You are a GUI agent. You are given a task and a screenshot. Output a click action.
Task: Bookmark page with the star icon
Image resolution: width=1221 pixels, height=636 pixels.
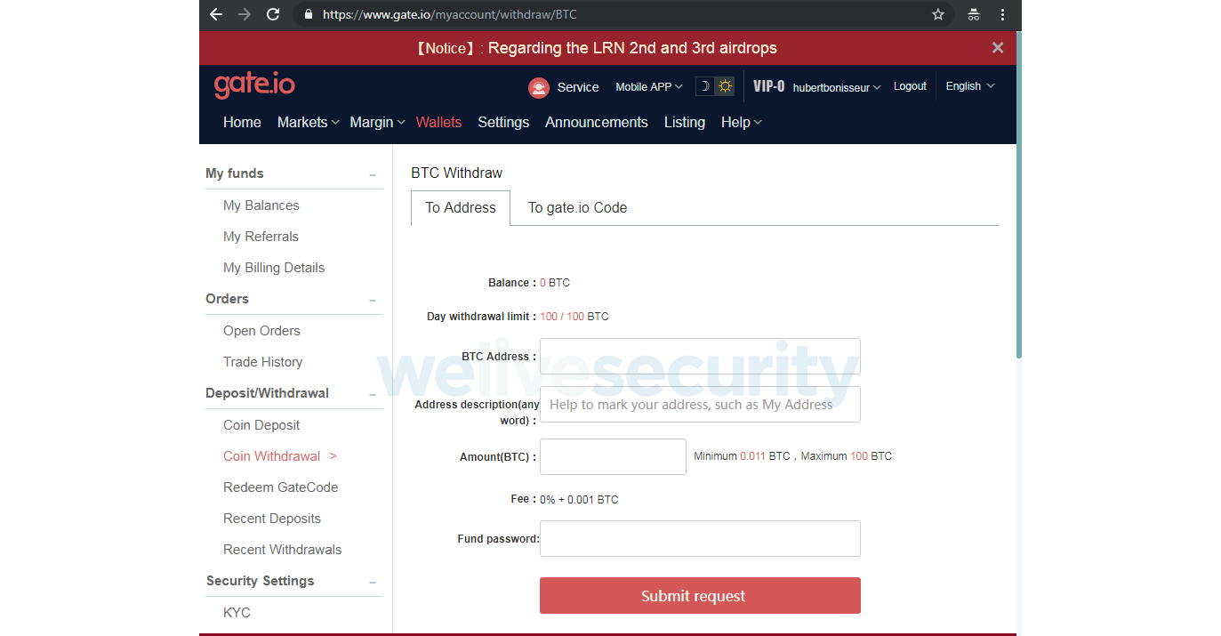coord(938,14)
